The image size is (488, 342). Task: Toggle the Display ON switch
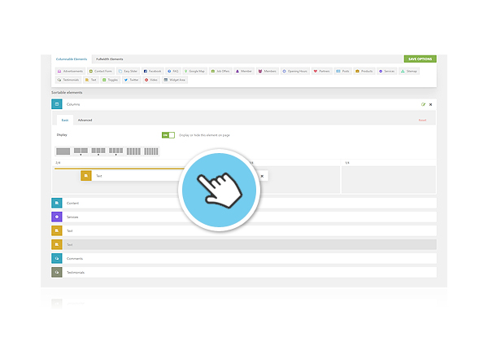(x=168, y=135)
